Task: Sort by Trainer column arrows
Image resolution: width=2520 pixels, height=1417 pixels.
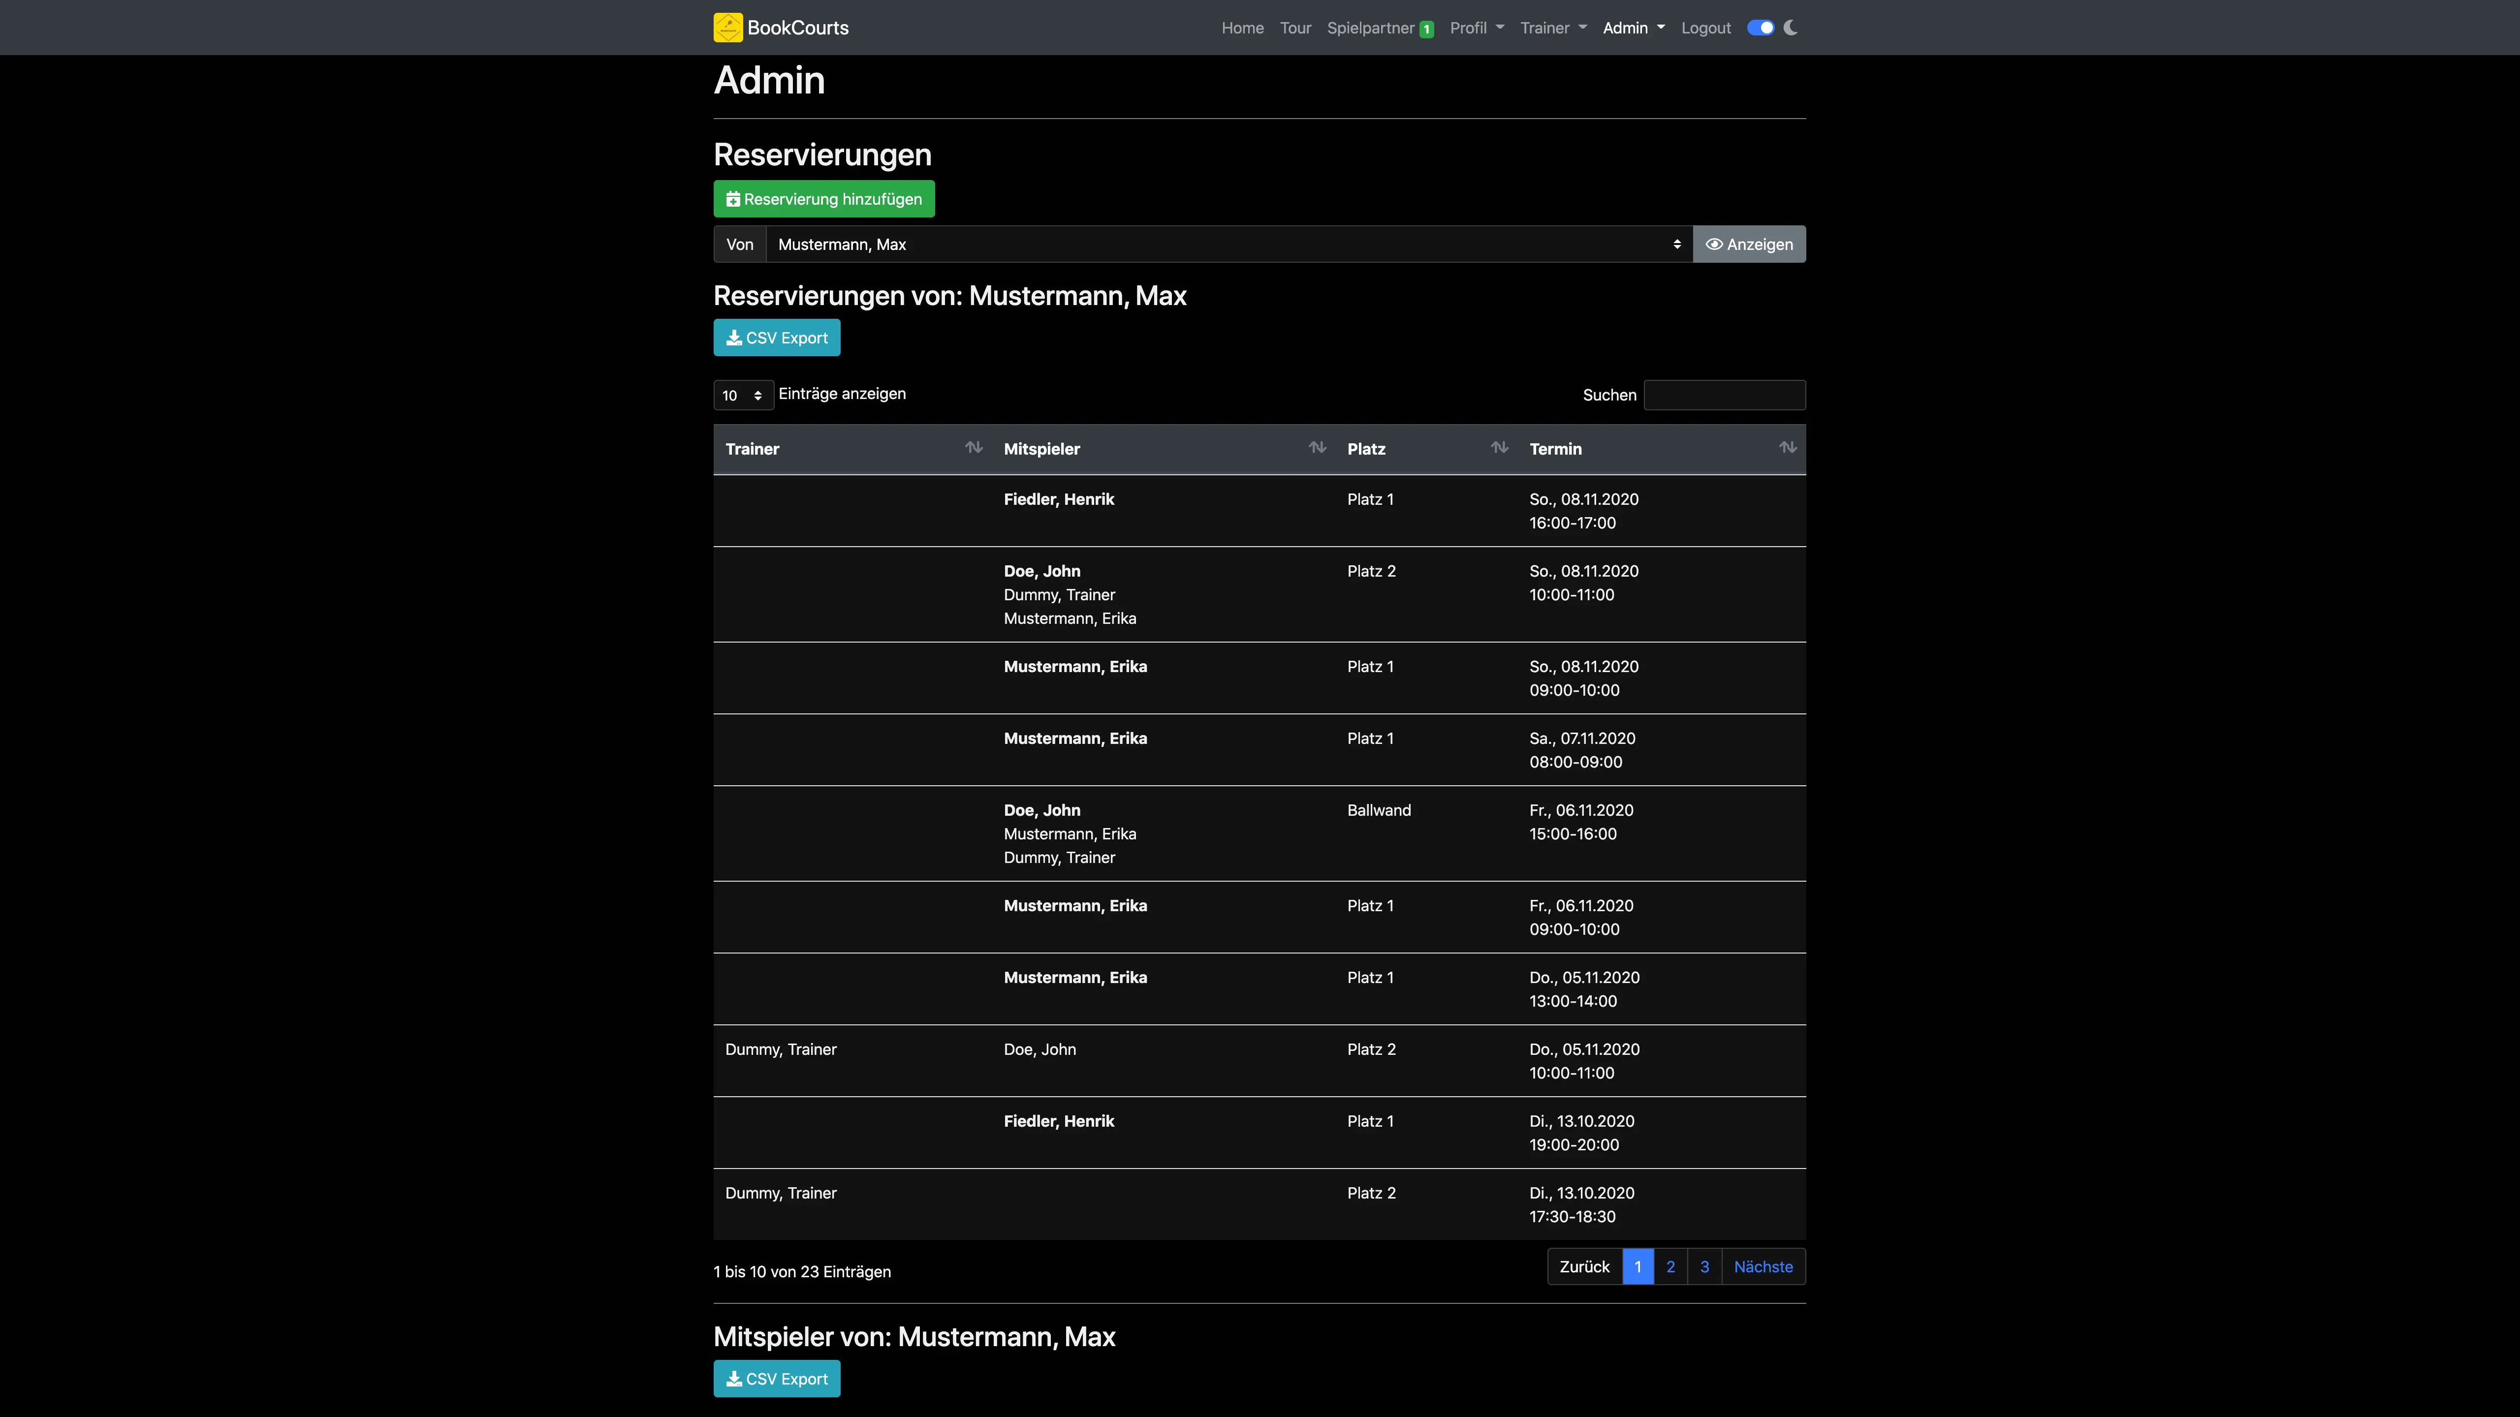Action: point(974,448)
